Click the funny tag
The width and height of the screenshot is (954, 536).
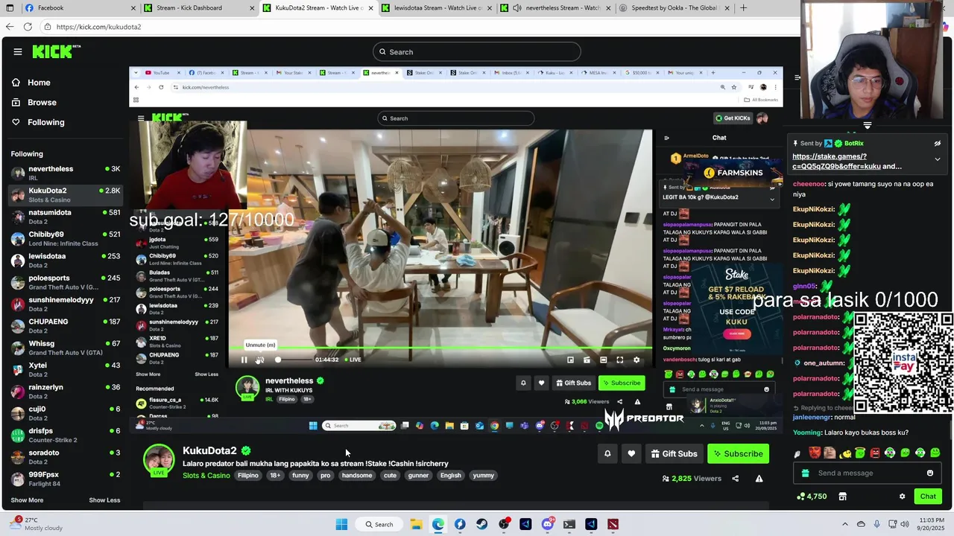[x=300, y=476]
